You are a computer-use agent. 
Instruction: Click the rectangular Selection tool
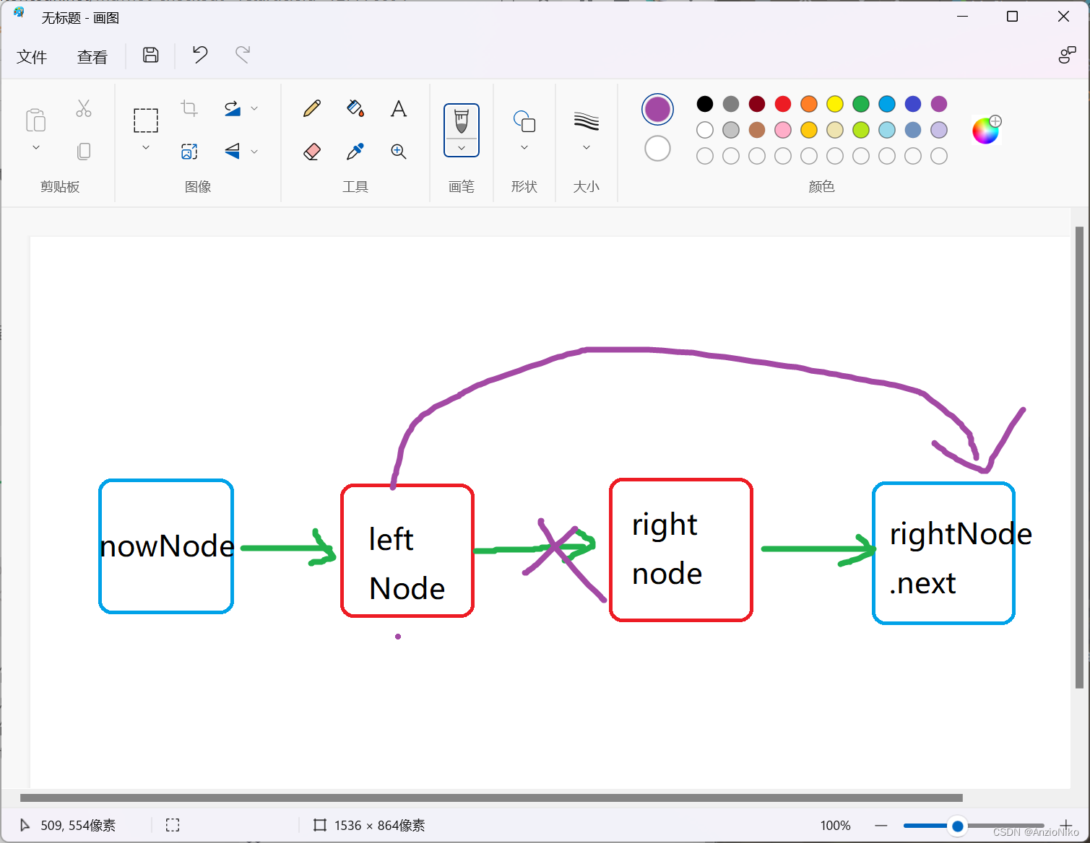point(146,121)
